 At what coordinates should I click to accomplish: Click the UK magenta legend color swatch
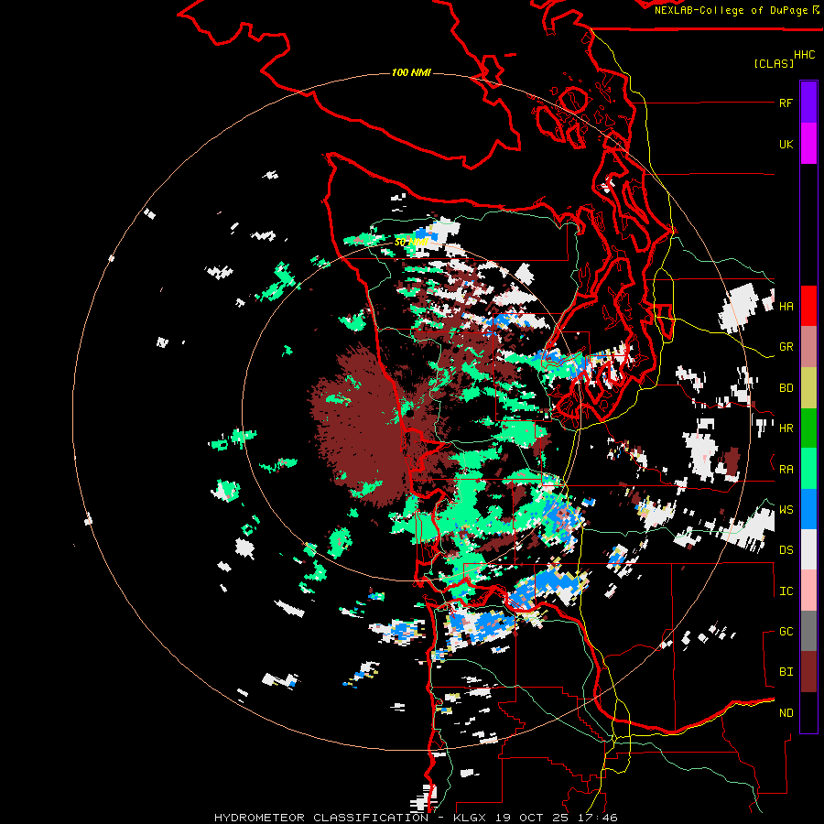click(808, 144)
